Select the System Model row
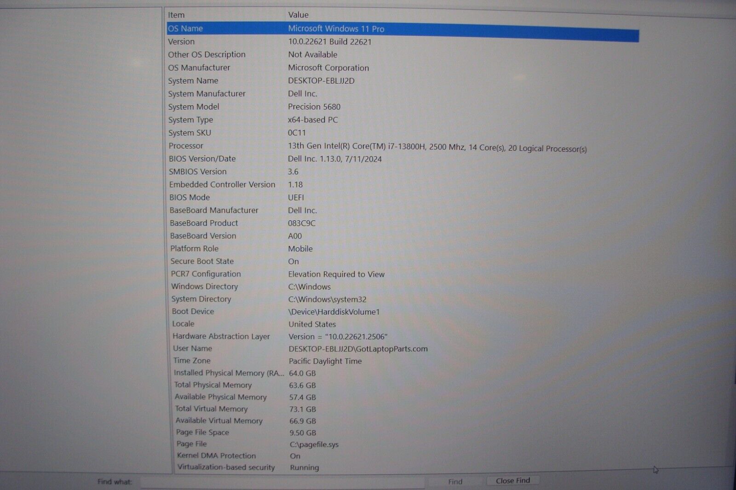 point(403,107)
